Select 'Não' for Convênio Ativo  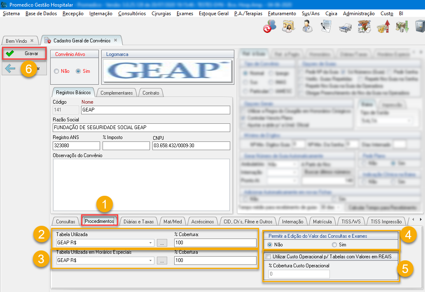click(x=56, y=71)
